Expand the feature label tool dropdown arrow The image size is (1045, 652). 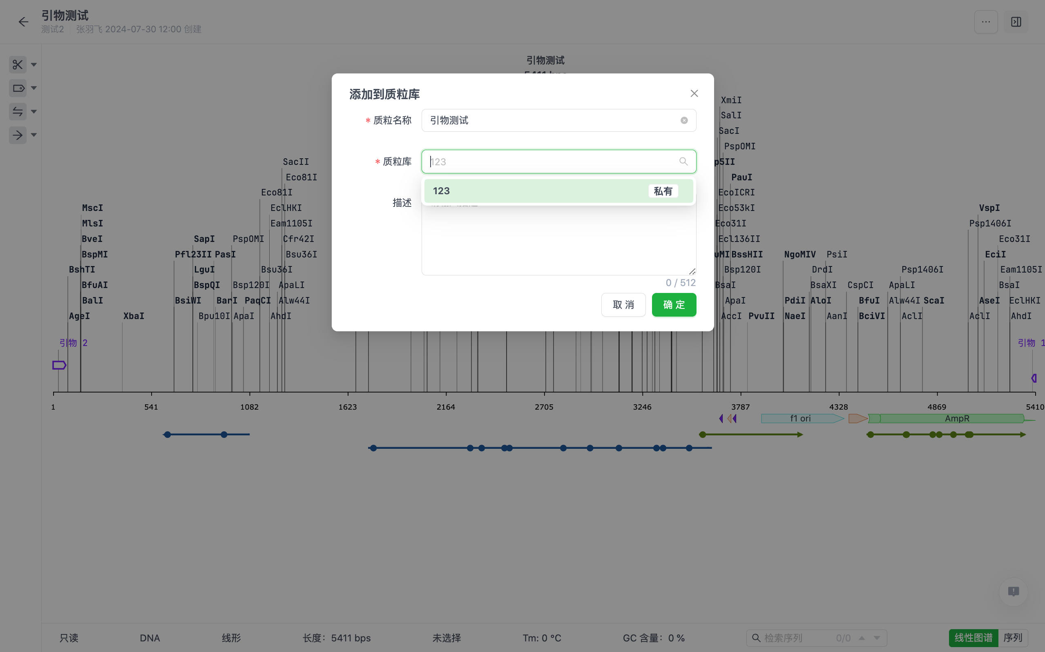[x=33, y=89]
